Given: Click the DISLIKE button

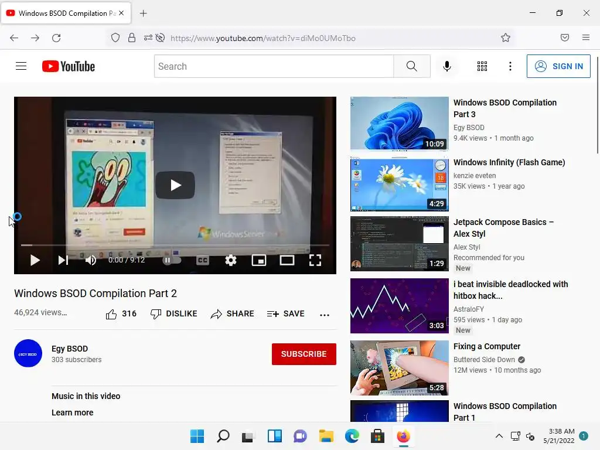Looking at the screenshot, I should pos(173,314).
